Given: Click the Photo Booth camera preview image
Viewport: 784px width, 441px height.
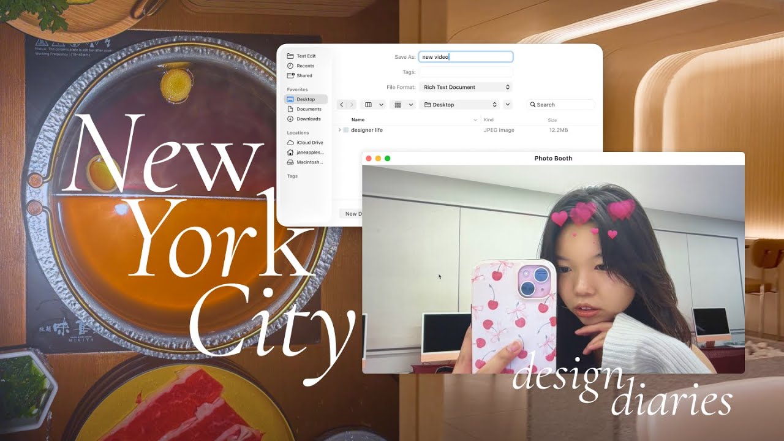Looking at the screenshot, I should [553, 269].
